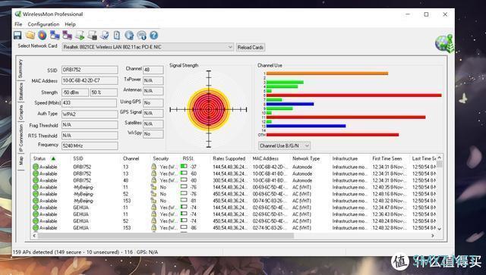Click the globe icon in the toolbar

click(x=129, y=36)
